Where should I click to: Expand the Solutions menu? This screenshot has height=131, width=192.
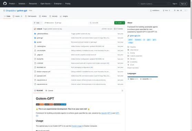click(23, 4)
